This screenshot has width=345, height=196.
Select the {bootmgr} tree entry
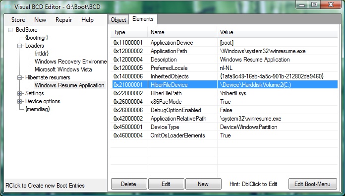[x=37, y=38]
